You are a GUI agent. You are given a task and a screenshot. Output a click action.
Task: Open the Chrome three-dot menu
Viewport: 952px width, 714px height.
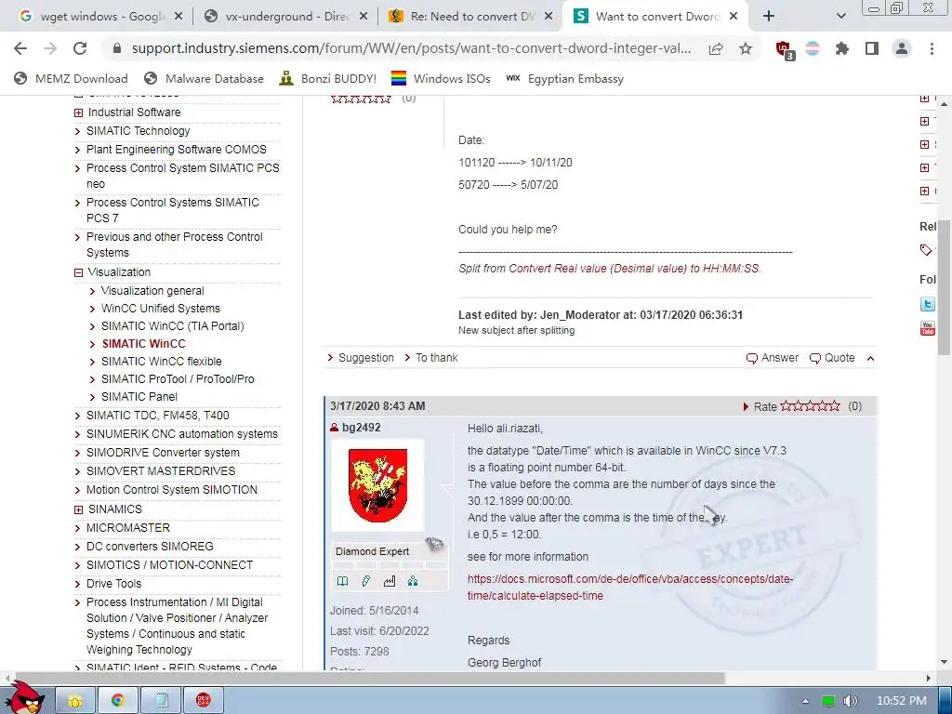pyautogui.click(x=932, y=48)
